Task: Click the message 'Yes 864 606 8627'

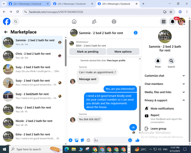Action: coord(90,119)
